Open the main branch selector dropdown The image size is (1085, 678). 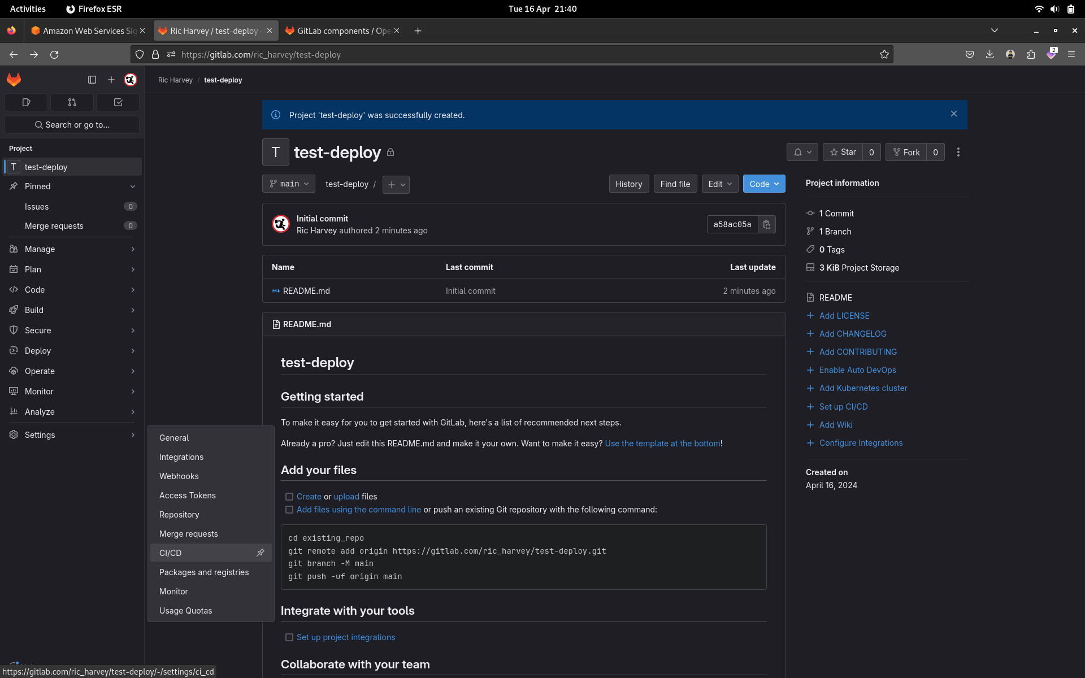289,184
